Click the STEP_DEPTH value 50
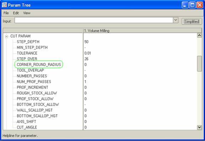This screenshot has height=141, width=205. [x=86, y=42]
